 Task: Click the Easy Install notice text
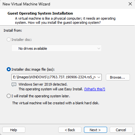51,89
